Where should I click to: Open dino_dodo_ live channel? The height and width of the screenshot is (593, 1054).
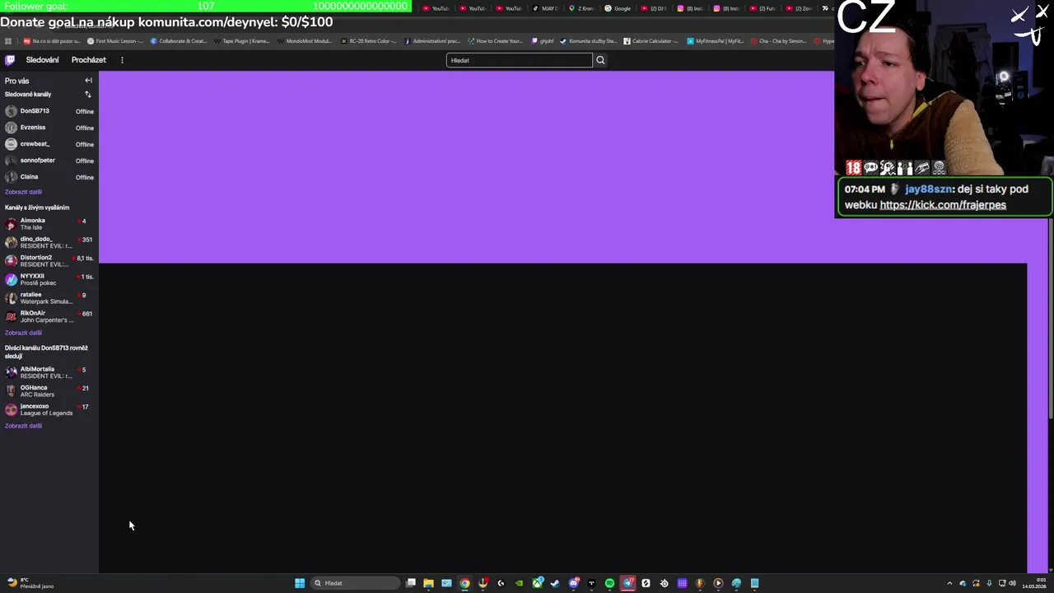point(49,242)
